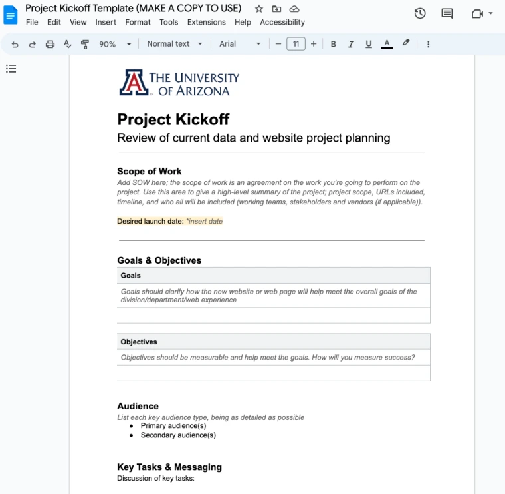Viewport: 505px width, 494px height.
Task: Toggle bold formatting
Action: 334,44
